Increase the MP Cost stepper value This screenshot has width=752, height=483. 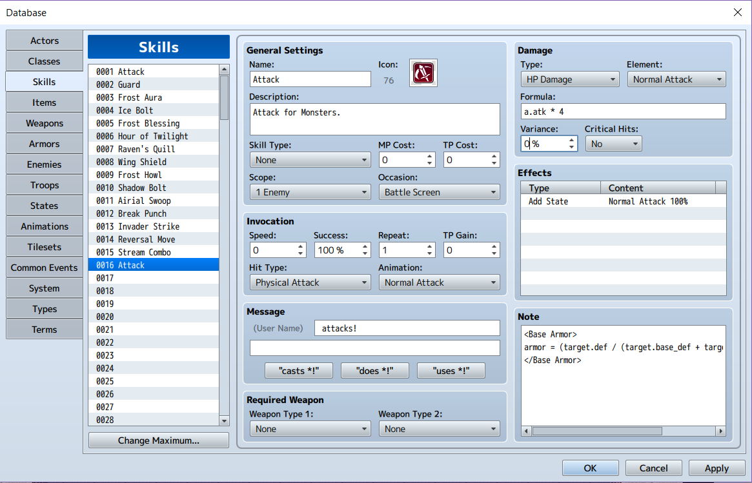[x=429, y=156]
